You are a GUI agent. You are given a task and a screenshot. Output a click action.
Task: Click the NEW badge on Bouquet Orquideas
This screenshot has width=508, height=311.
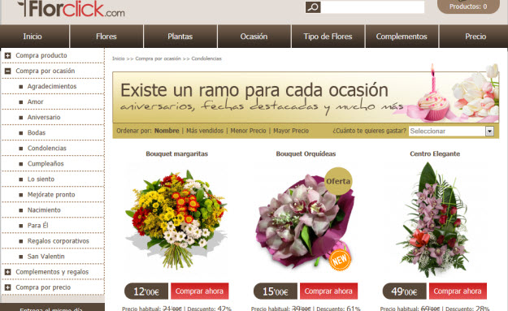click(340, 260)
